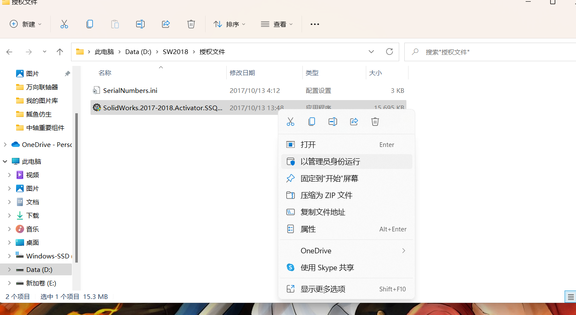Choose 显示更多选项 from the context menu
Viewport: 576px width, 315px height.
pos(346,289)
